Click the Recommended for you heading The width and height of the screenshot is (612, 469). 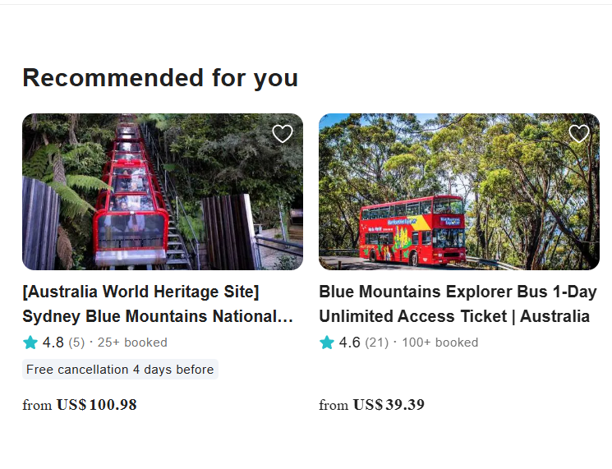coord(160,78)
